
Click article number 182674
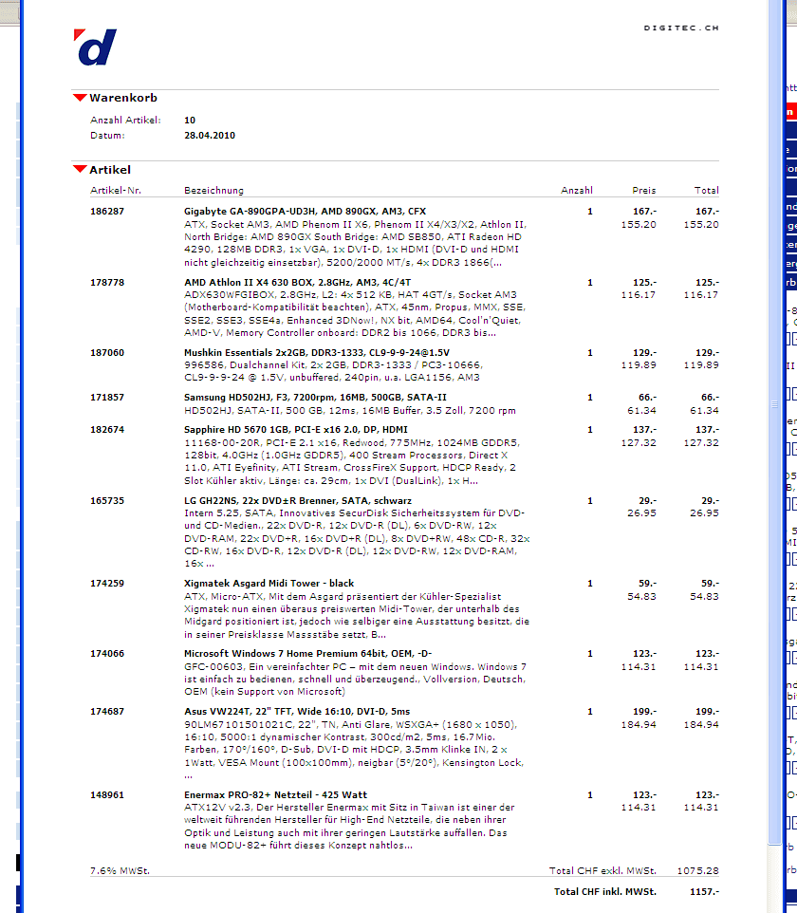point(107,430)
